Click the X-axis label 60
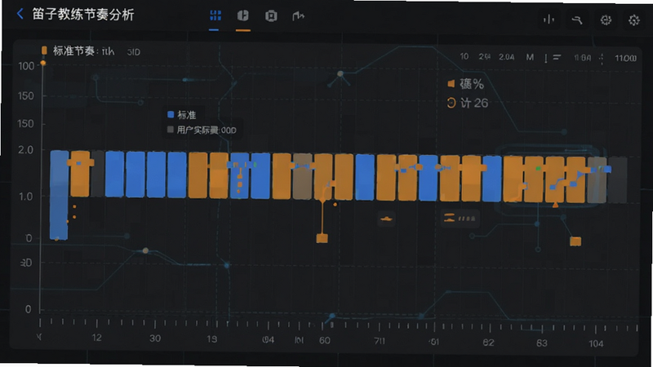 [324, 340]
